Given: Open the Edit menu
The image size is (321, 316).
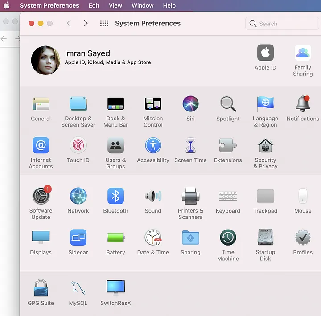Looking at the screenshot, I should tap(94, 5).
